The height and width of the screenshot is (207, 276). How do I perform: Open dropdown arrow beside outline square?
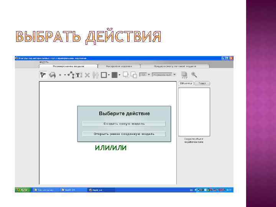(x=109, y=75)
